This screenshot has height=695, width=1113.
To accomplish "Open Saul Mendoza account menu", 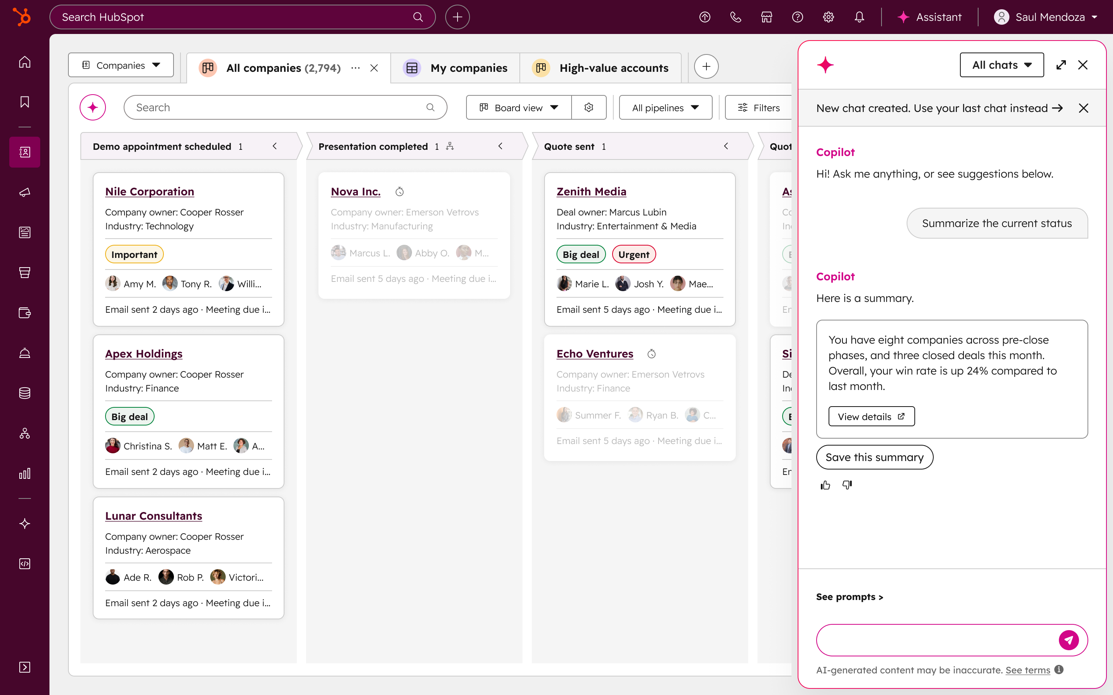I will pos(1046,17).
